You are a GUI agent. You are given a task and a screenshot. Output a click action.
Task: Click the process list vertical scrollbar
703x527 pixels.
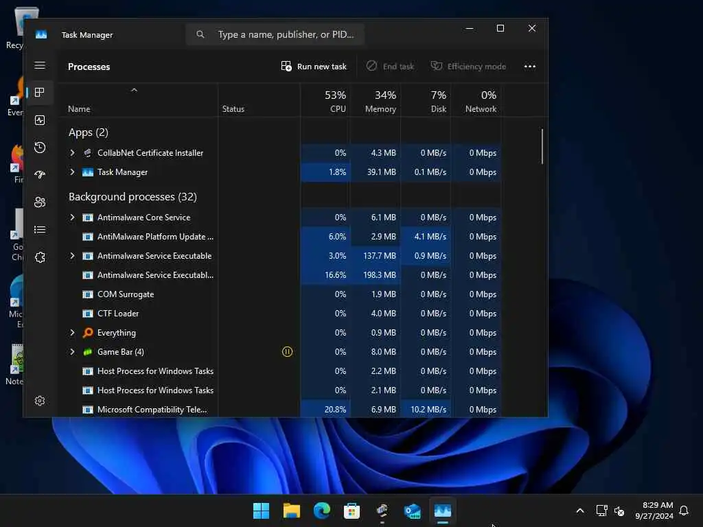(542, 147)
